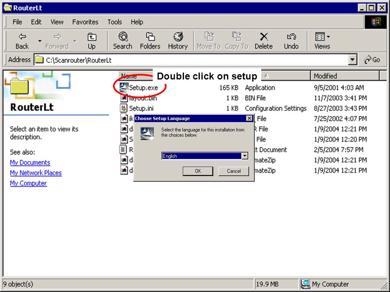Open the File menu
390x292 pixels.
pyautogui.click(x=17, y=22)
